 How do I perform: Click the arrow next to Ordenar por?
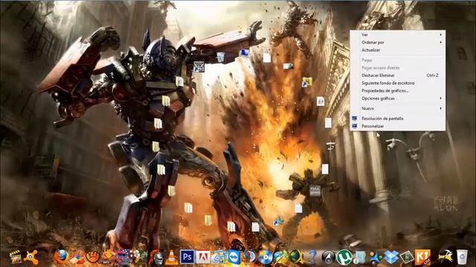[441, 42]
